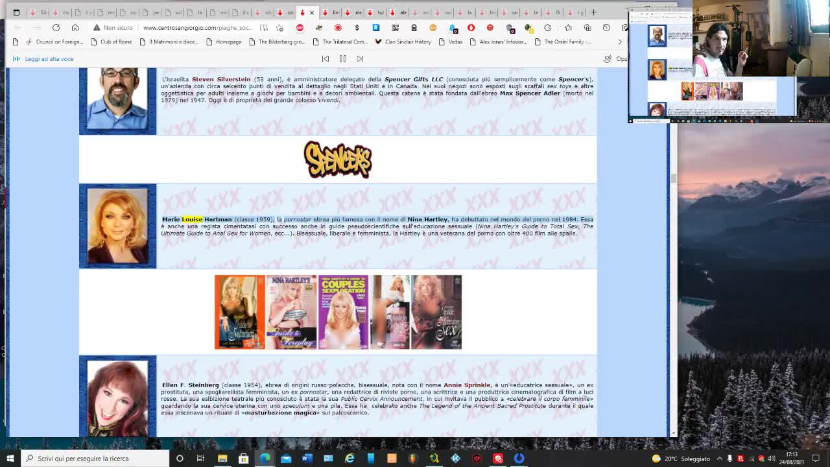Open a new browser tab
This screenshot has width=830, height=467.
coord(593,12)
